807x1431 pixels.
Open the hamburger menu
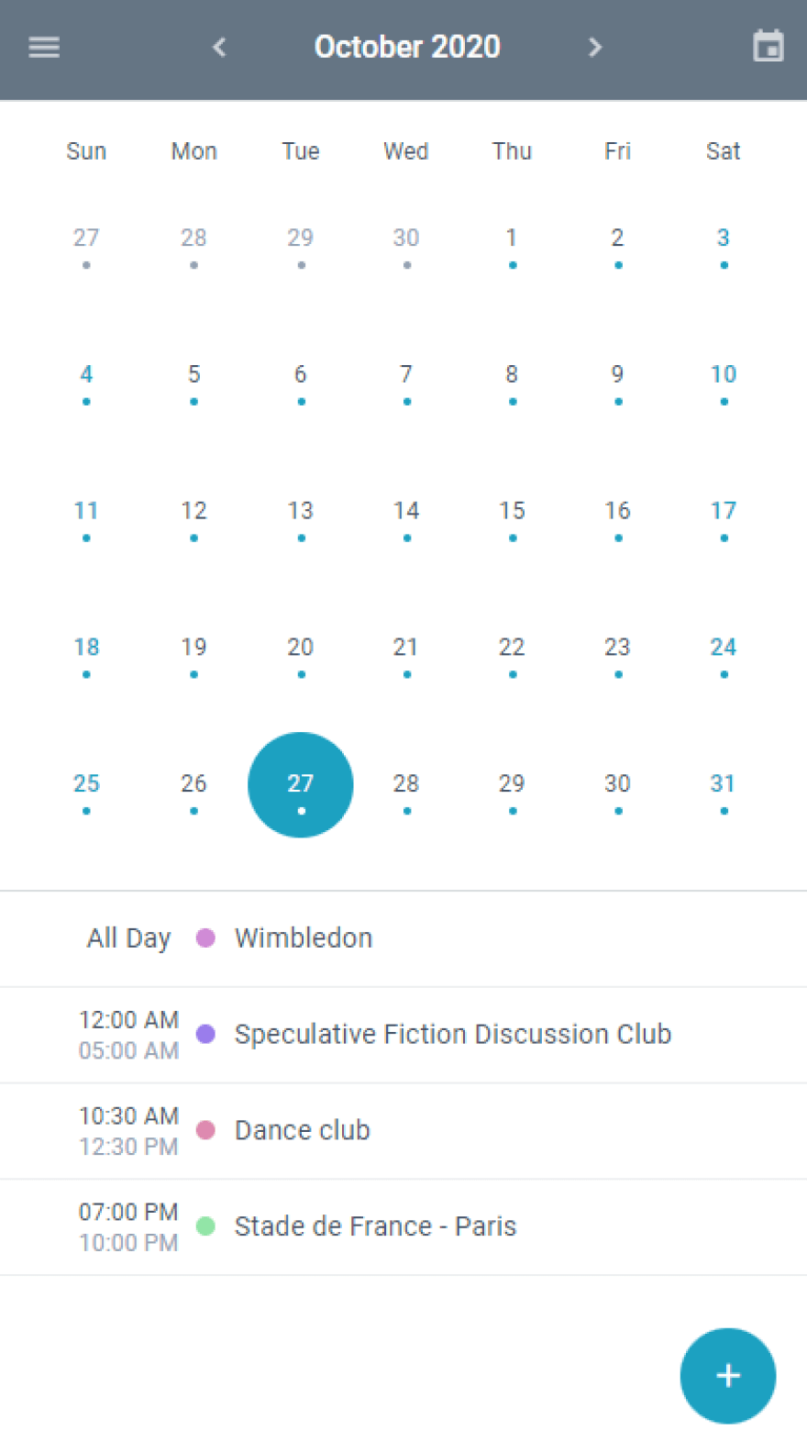click(44, 47)
